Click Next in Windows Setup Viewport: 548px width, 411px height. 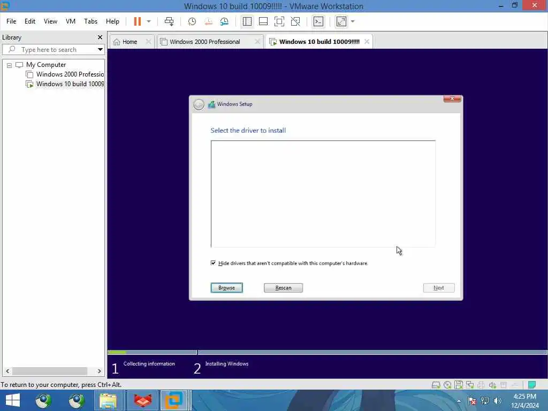pos(439,287)
